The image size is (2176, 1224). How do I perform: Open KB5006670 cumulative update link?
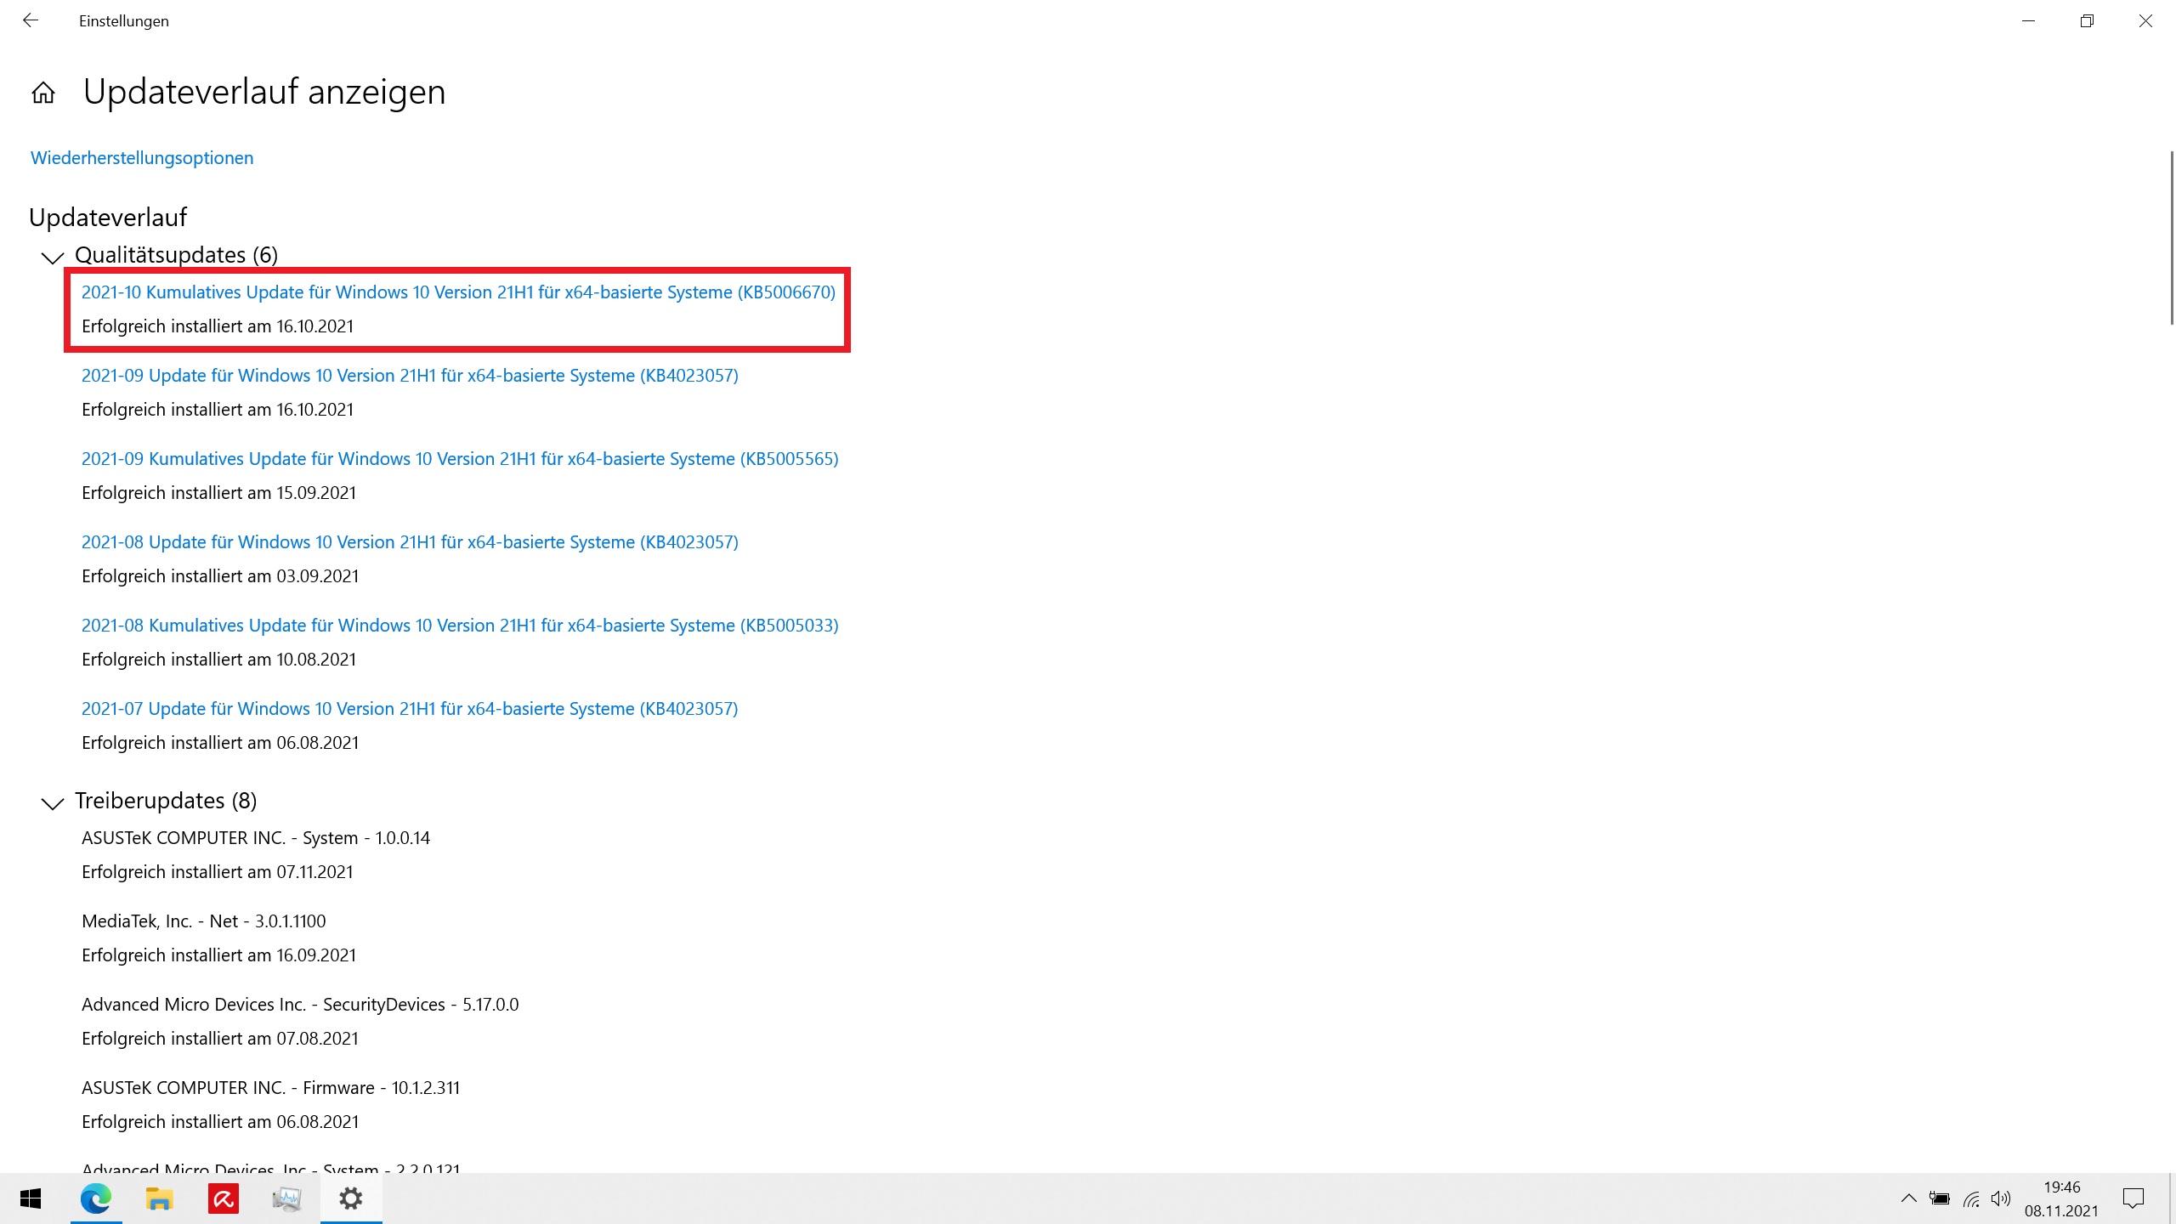click(458, 292)
